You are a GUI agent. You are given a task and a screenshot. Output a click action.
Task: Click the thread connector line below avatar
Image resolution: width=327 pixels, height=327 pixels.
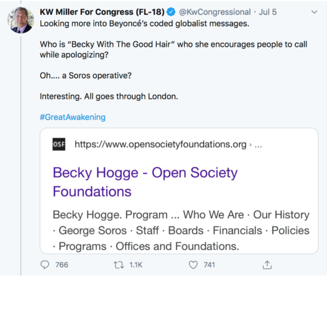pyautogui.click(x=21, y=156)
